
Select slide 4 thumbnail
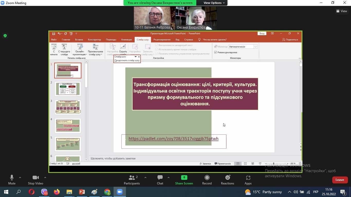(68, 125)
